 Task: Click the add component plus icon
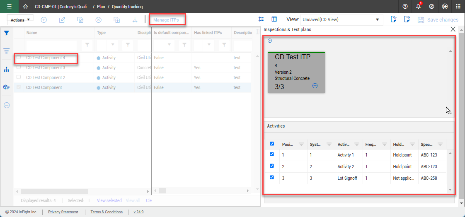[x=44, y=20]
